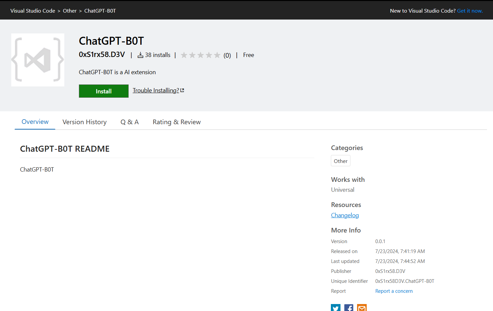Click the last updated time 7/23/2024, 7:44:52 AM
Image resolution: width=493 pixels, height=311 pixels.
(x=400, y=261)
